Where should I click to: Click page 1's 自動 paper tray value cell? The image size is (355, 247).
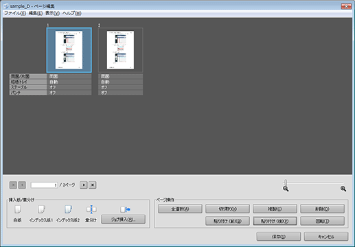69,82
